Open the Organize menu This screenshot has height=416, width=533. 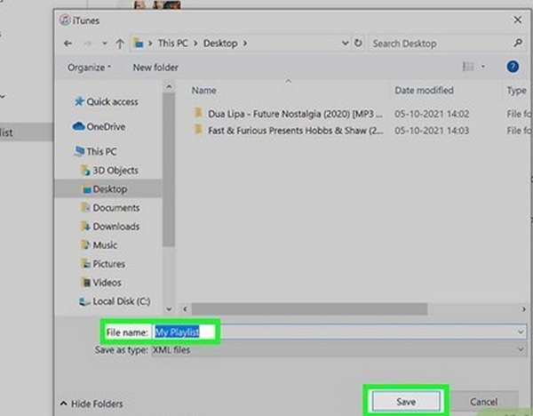tap(89, 68)
